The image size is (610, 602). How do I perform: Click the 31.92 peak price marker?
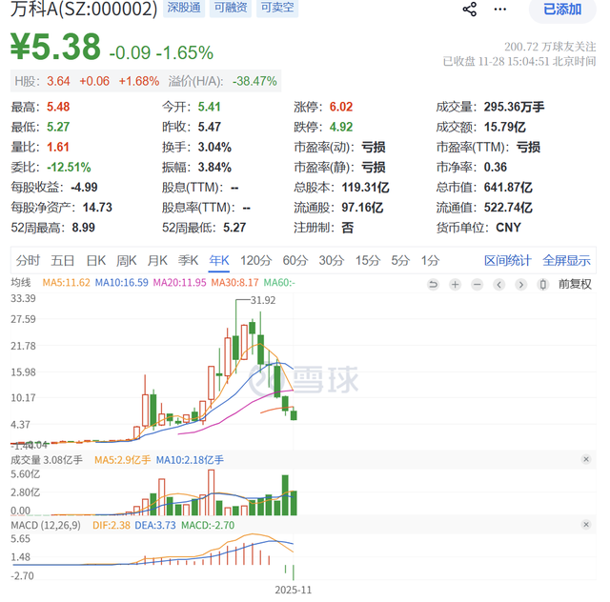click(263, 300)
